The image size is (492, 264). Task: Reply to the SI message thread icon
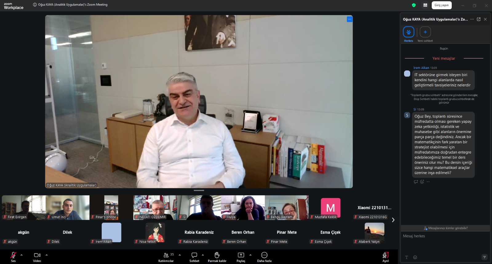(416, 182)
